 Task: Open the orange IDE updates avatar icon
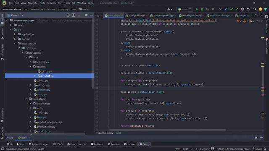(261, 9)
